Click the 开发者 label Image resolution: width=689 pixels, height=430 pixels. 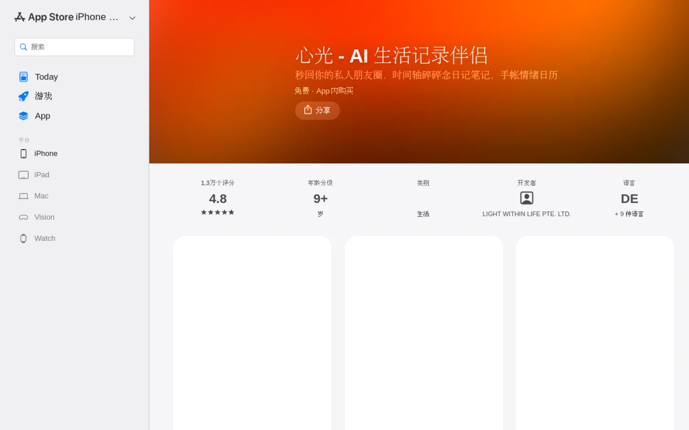point(527,183)
